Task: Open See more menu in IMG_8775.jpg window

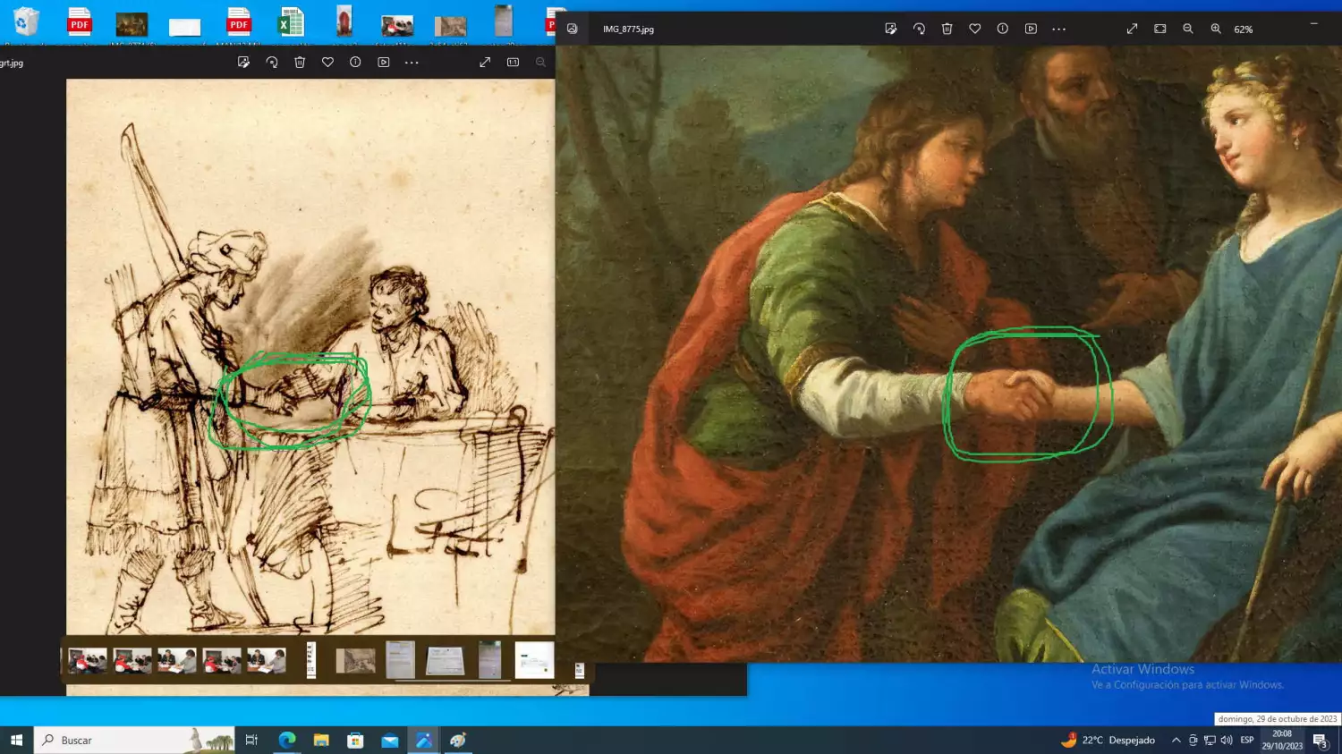Action: point(1059,29)
